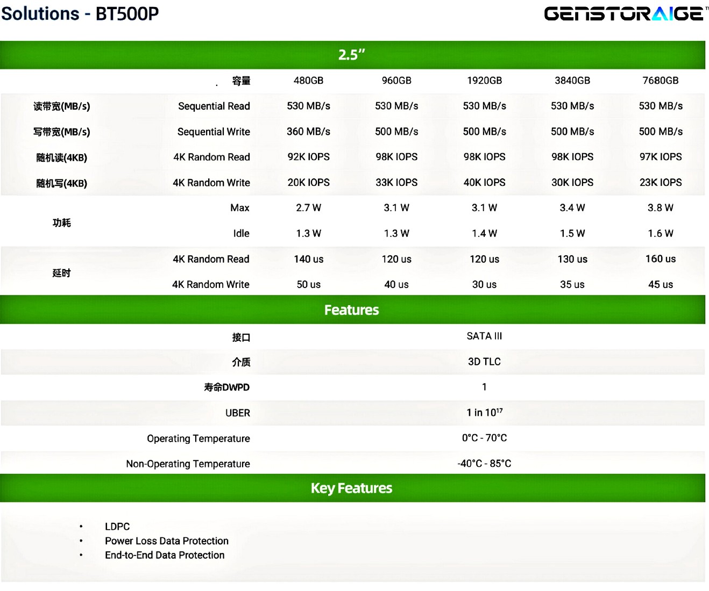Click the 130 us latency value
The width and height of the screenshot is (709, 591).
coord(572,260)
